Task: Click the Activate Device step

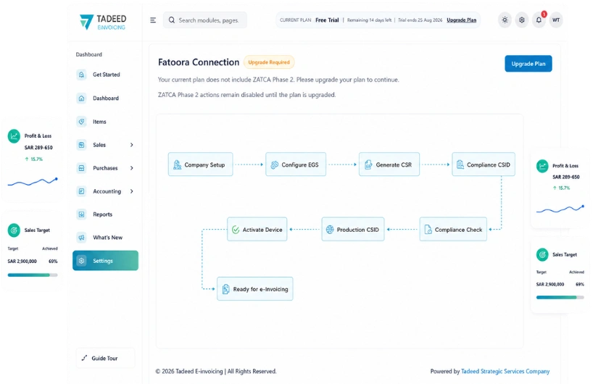Action: click(x=257, y=230)
